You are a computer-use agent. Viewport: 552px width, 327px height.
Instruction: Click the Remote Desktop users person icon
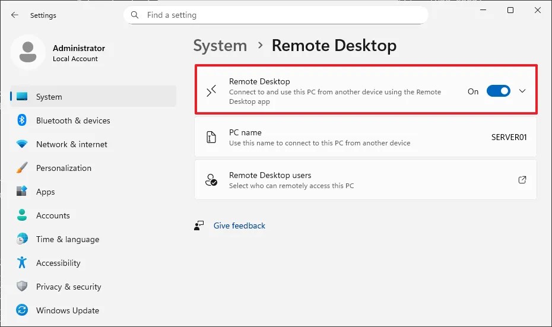(211, 180)
